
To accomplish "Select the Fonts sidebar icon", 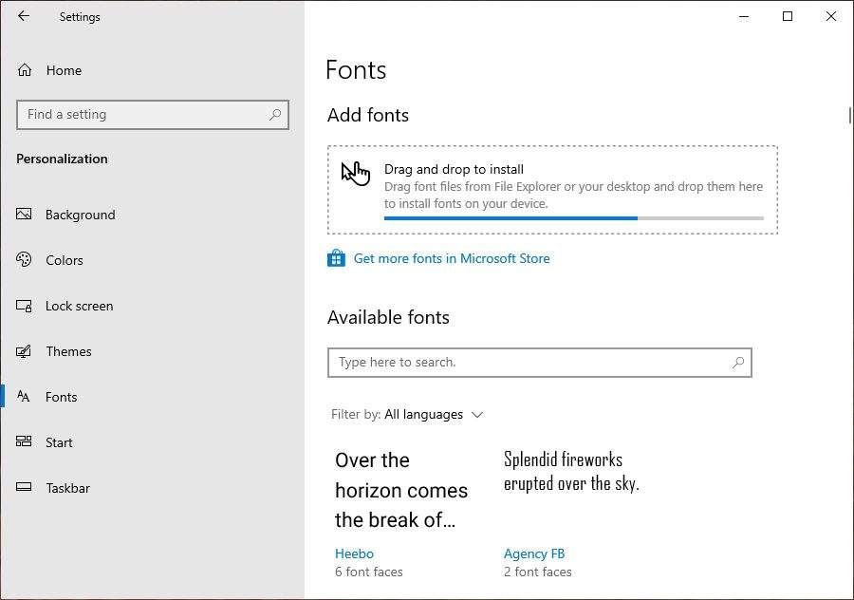I will [x=23, y=397].
